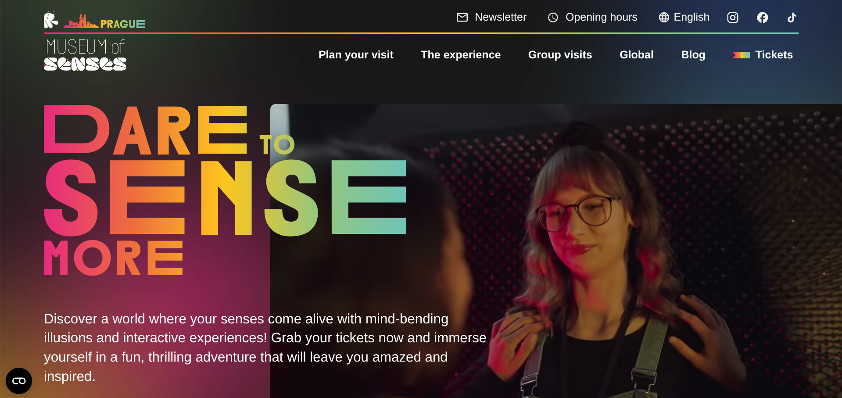Screen dimensions: 842x398
Task: Open the Plan your visit menu
Action: point(356,55)
